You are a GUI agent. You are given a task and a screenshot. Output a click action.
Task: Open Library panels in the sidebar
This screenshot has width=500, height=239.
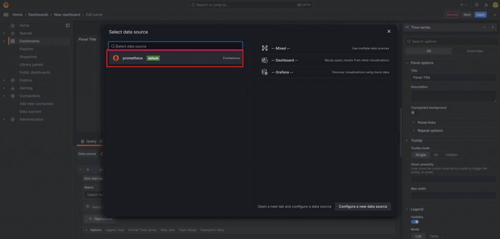point(31,65)
